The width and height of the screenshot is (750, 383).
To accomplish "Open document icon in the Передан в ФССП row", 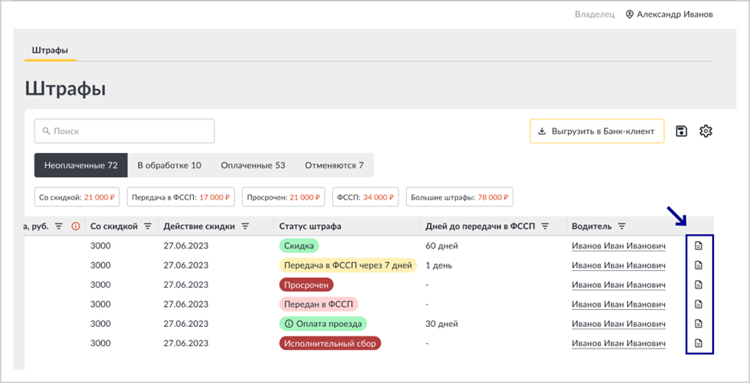I will point(699,304).
